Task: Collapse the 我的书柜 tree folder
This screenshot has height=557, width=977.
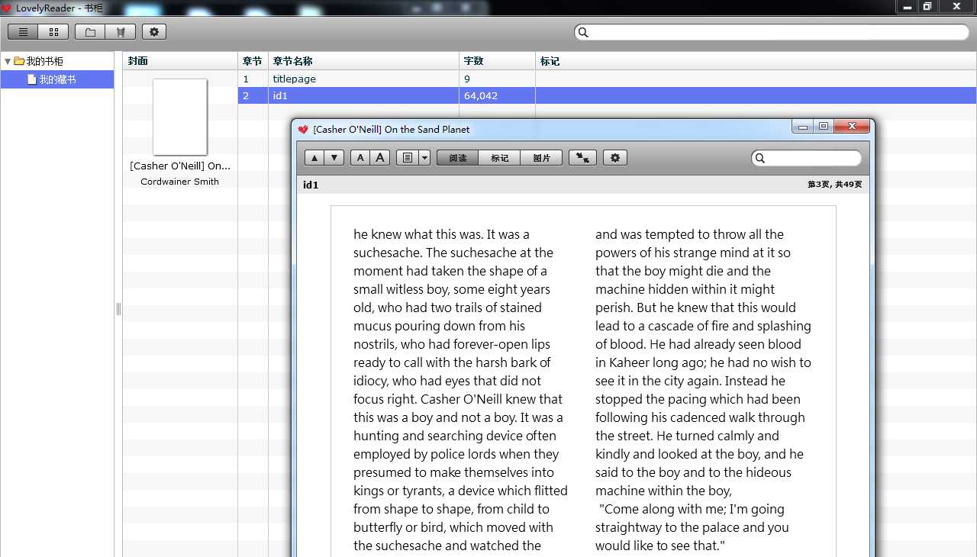Action: tap(8, 61)
